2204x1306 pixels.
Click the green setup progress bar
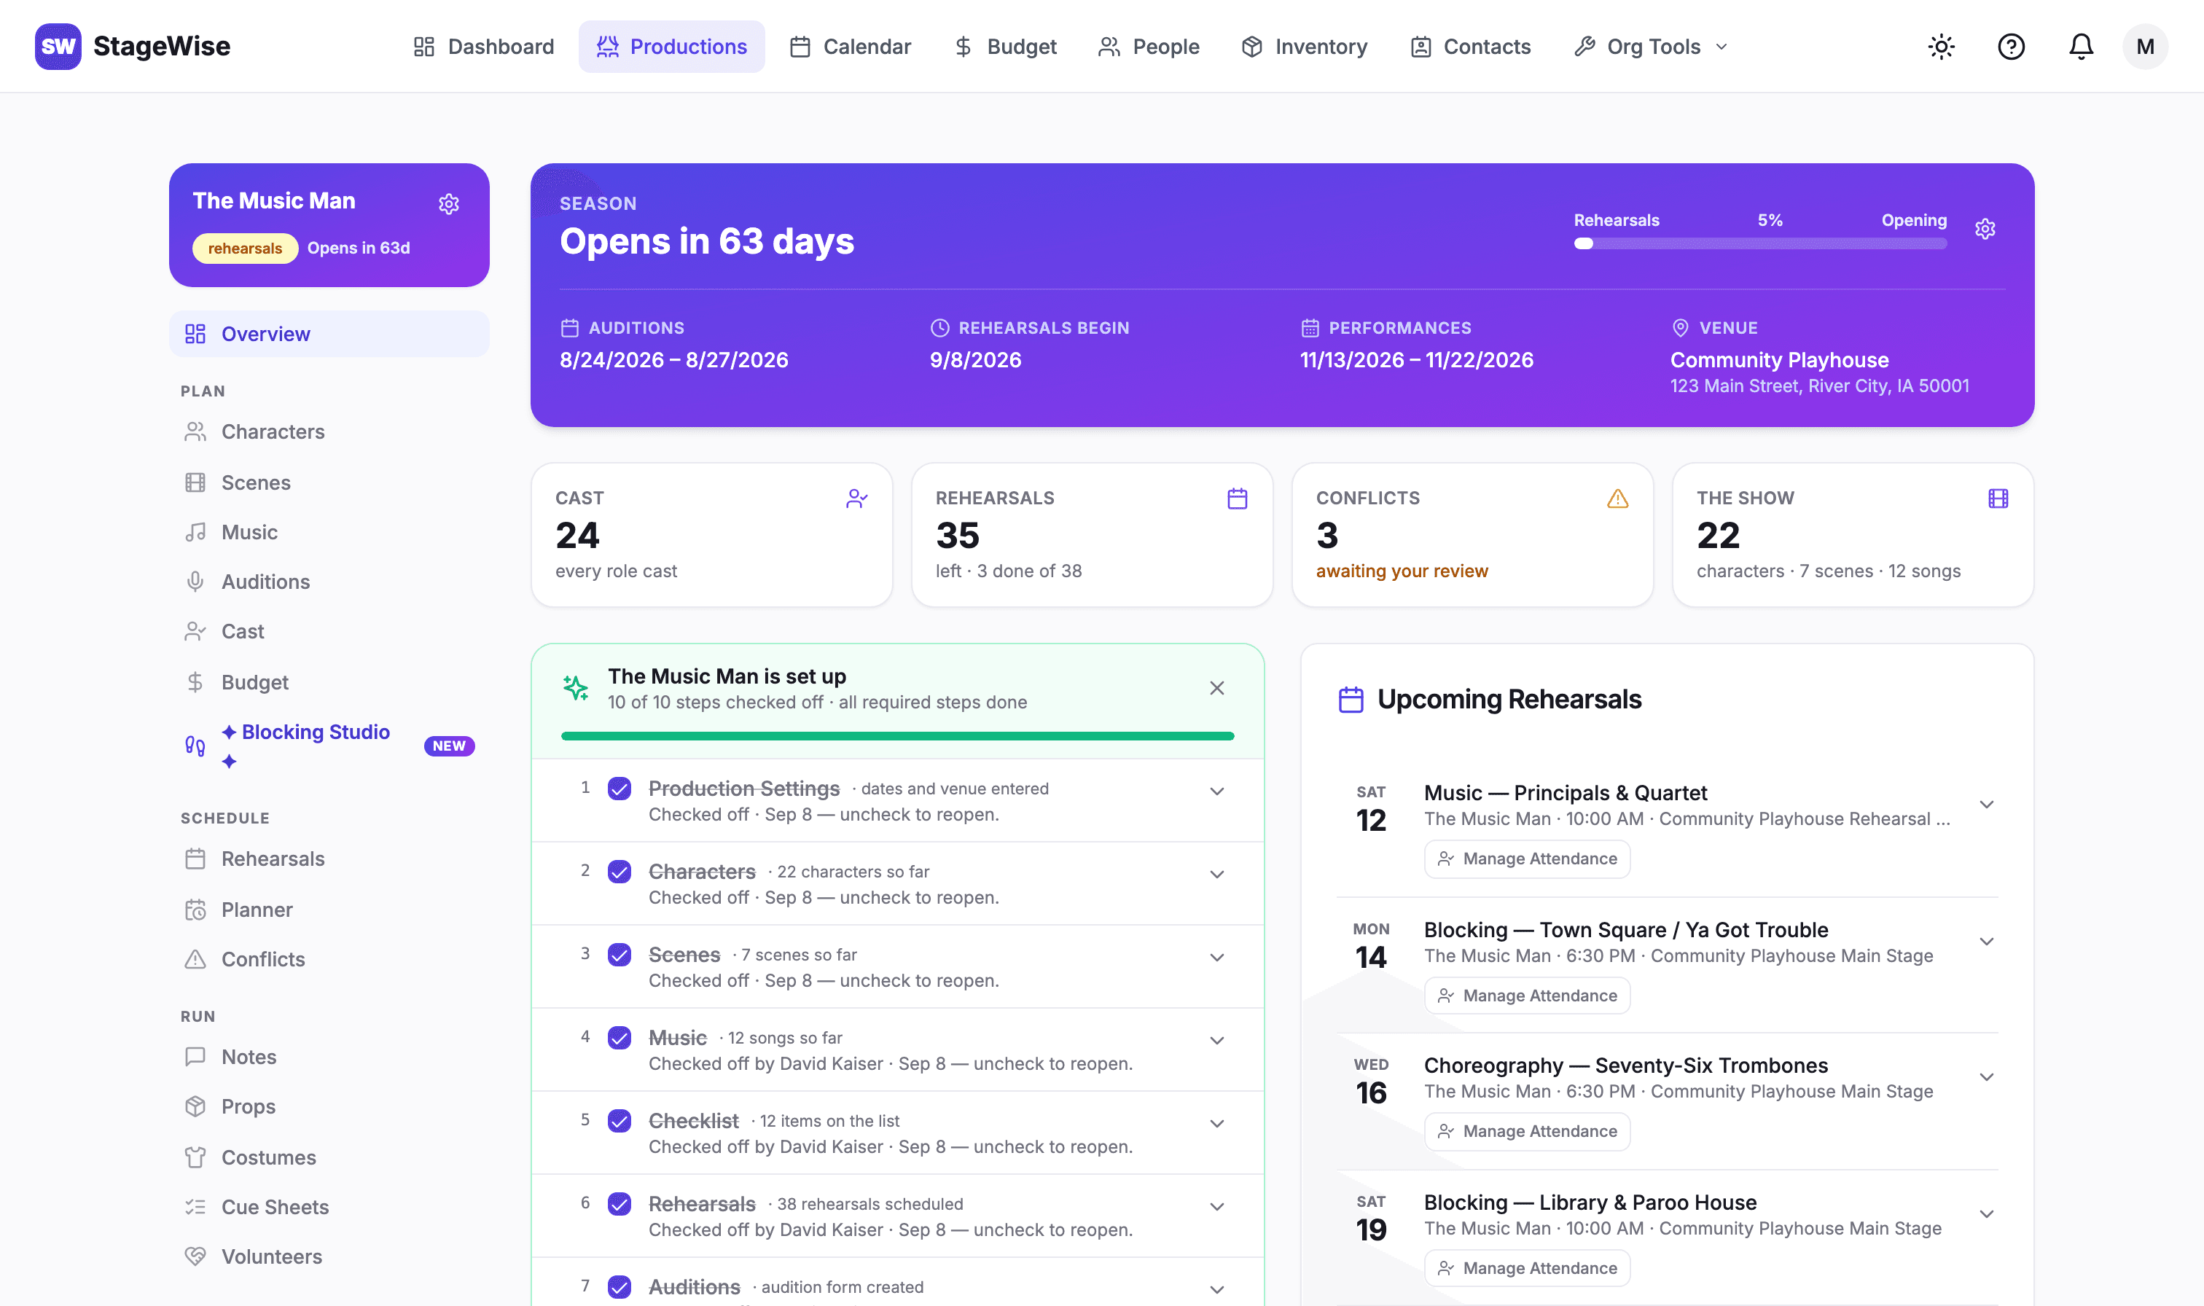click(897, 736)
